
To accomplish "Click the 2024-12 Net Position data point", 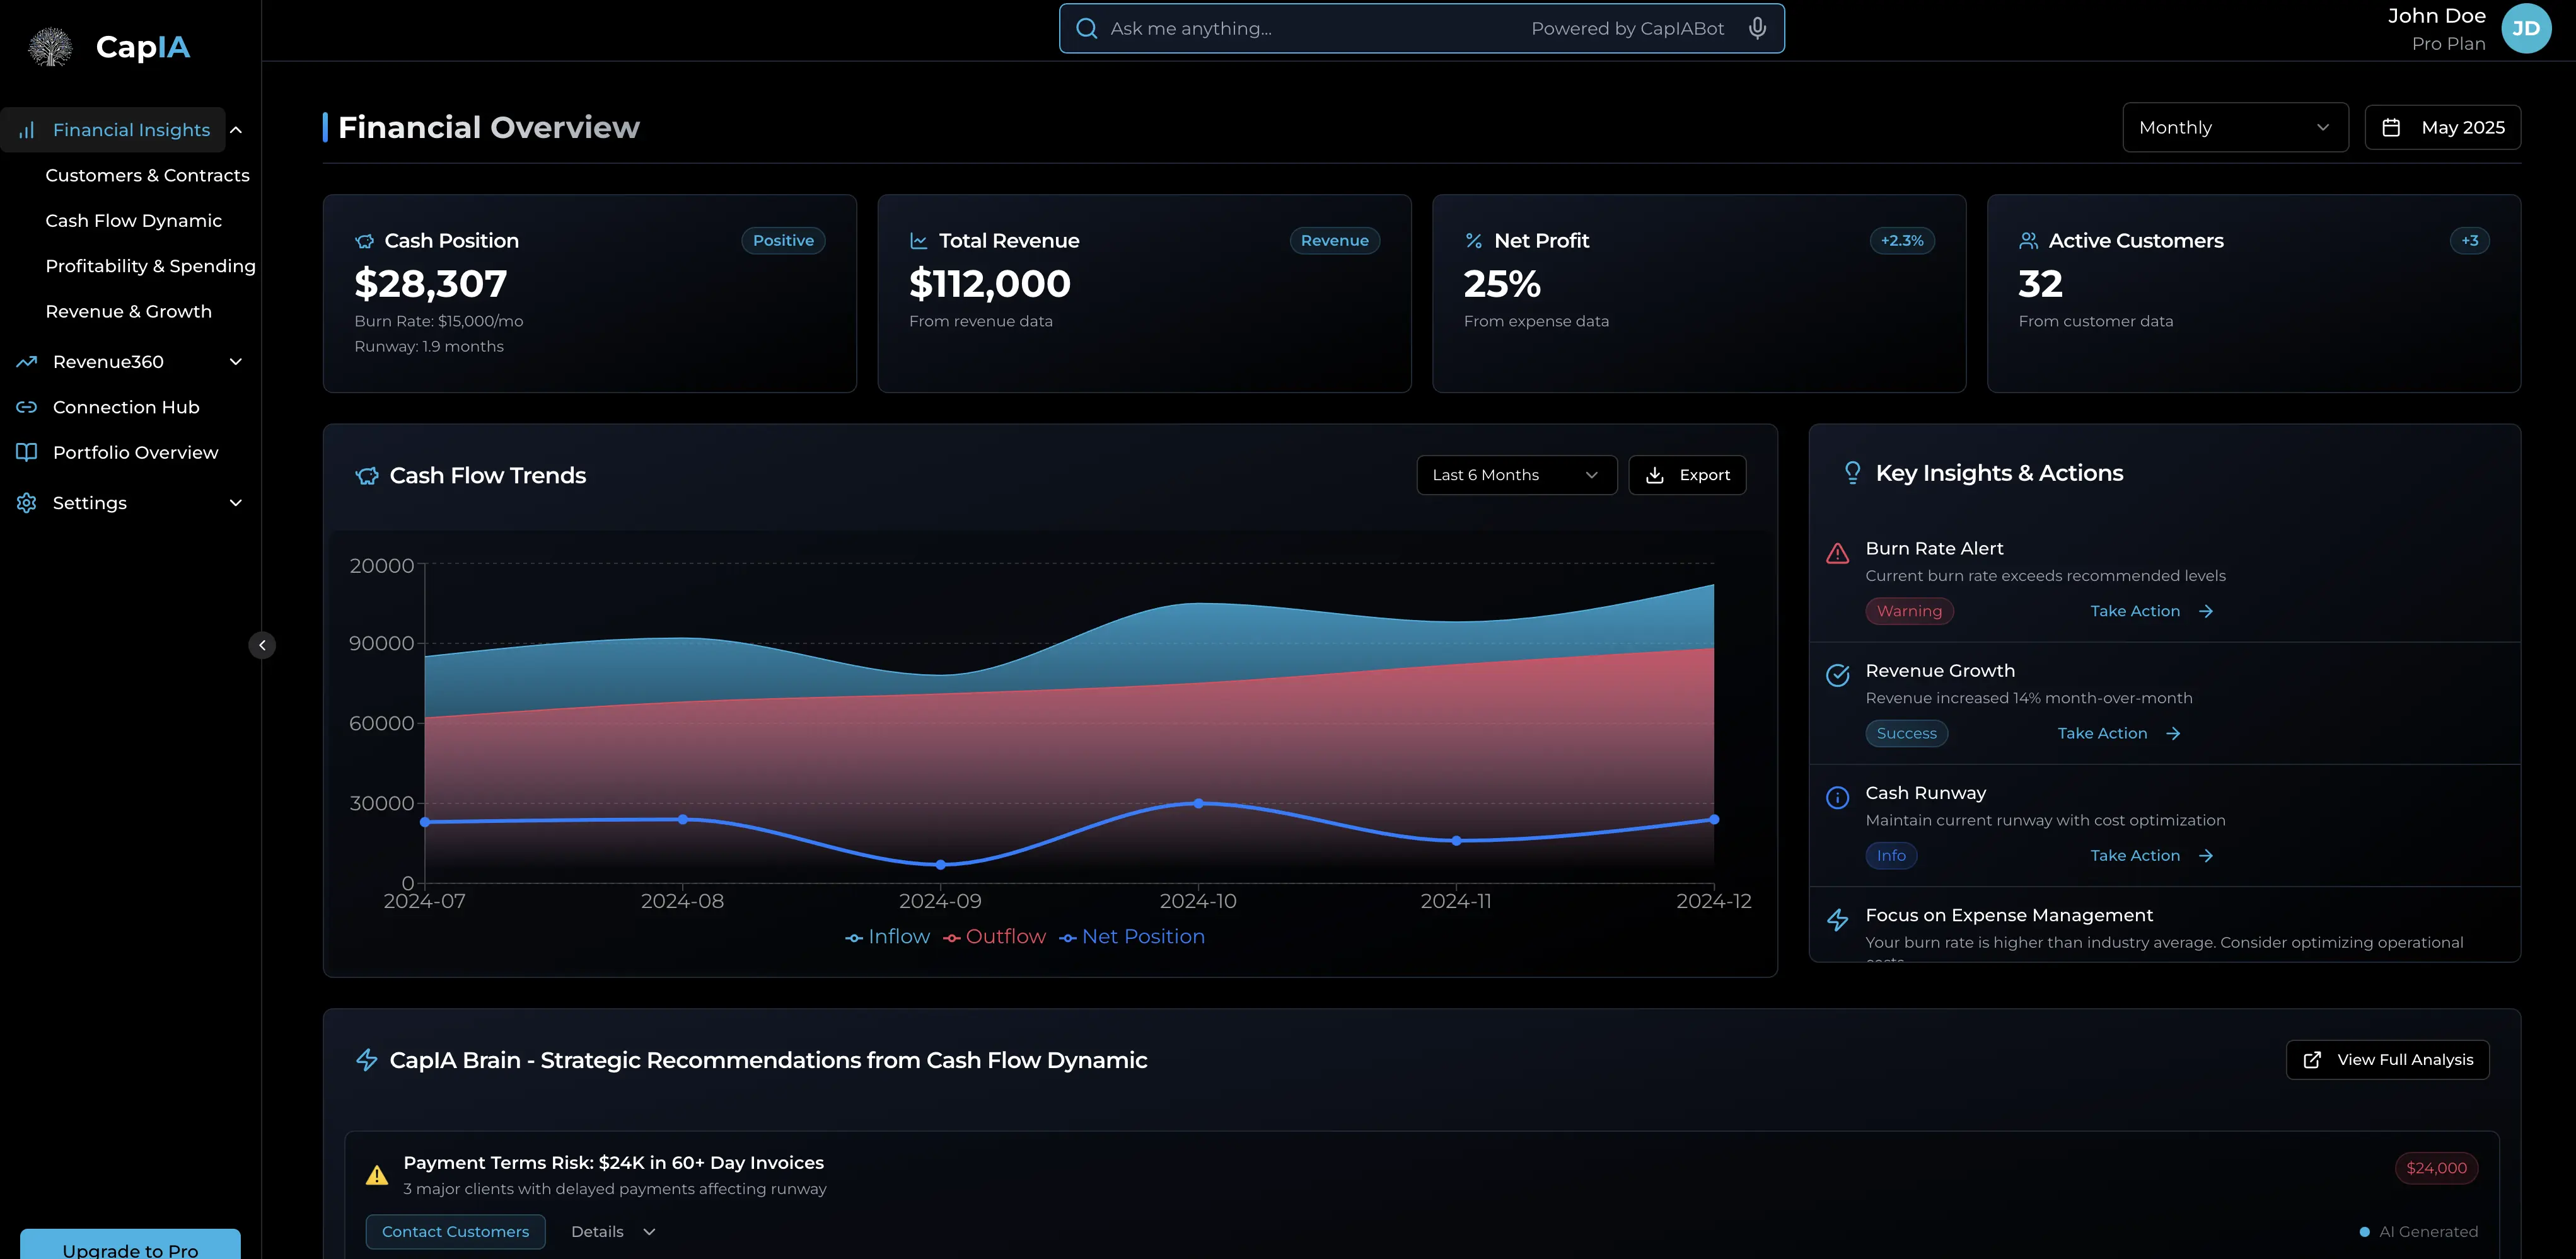I will [1714, 819].
